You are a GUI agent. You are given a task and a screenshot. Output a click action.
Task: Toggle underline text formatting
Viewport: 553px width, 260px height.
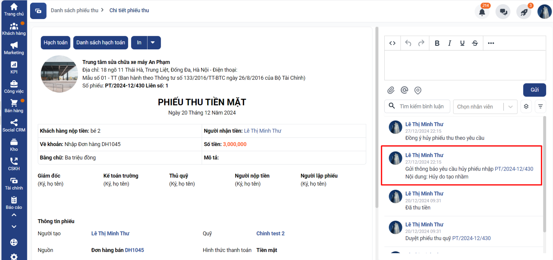(462, 43)
